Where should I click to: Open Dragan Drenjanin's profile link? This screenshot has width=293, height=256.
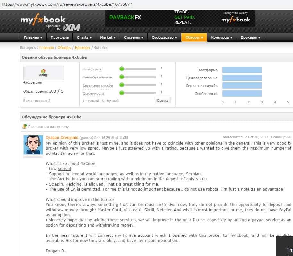point(62,138)
